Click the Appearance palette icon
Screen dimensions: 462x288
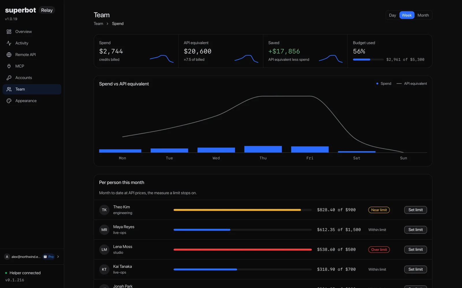pyautogui.click(x=9, y=101)
